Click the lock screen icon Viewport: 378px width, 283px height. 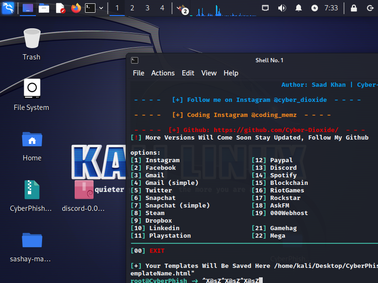(x=354, y=8)
